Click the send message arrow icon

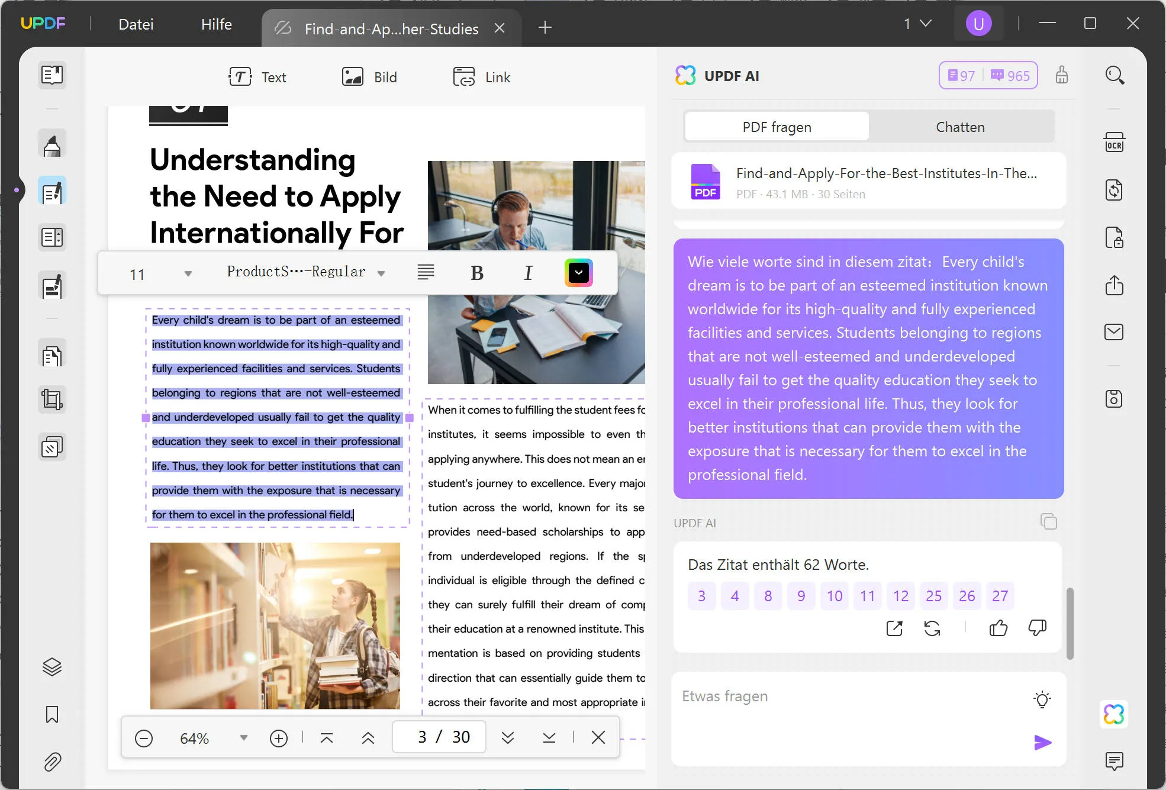click(1042, 742)
